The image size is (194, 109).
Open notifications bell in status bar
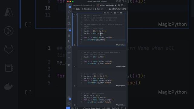pyautogui.click(x=125, y=108)
